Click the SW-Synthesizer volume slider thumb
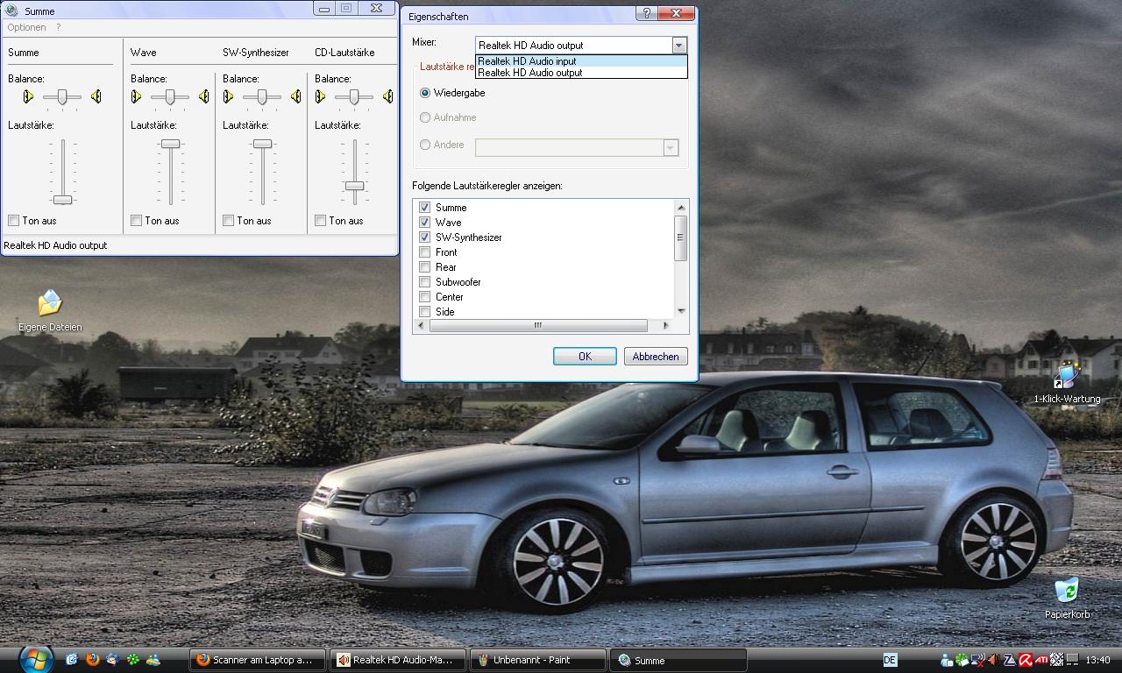1122x673 pixels. (262, 144)
